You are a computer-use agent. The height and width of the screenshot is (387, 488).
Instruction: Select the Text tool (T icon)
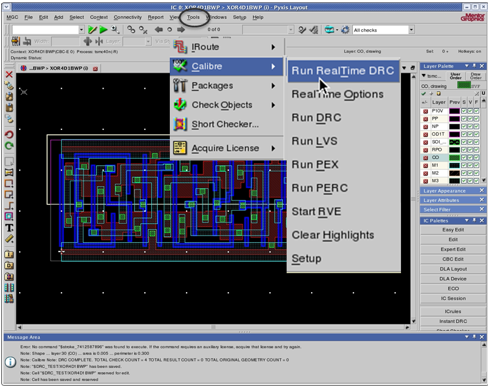coord(9,228)
